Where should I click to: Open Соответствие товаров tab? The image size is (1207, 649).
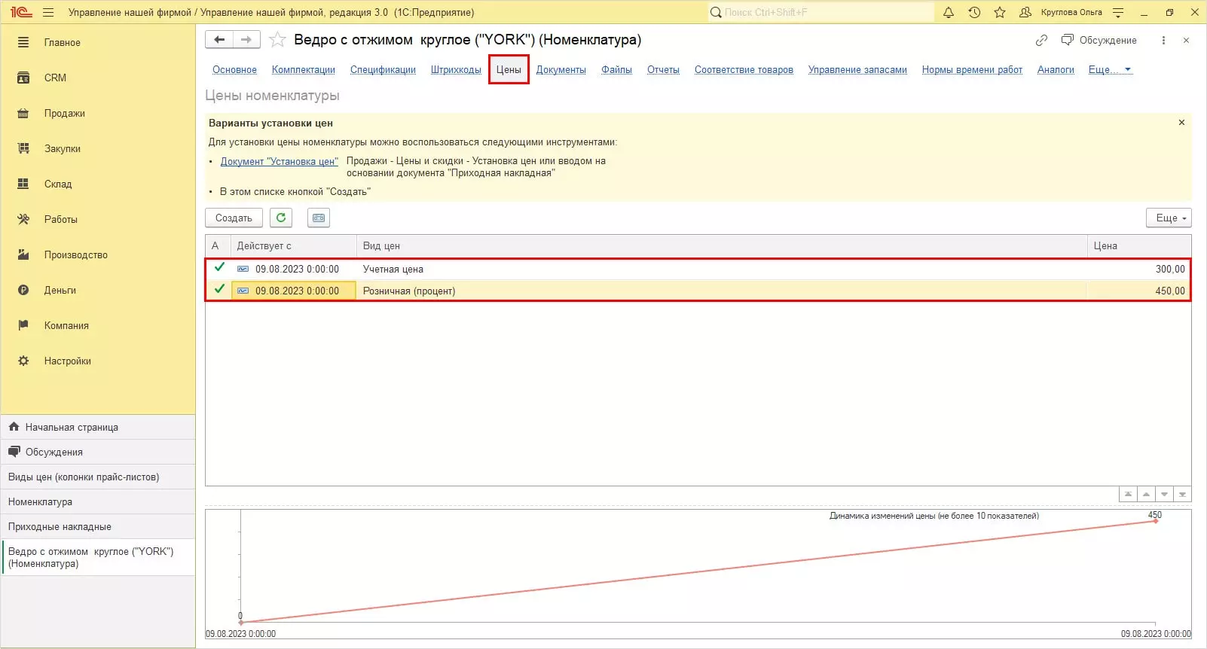click(744, 70)
